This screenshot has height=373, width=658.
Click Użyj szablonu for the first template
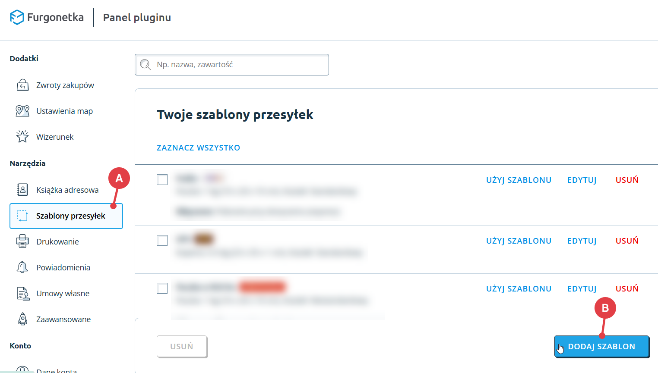[x=519, y=180]
